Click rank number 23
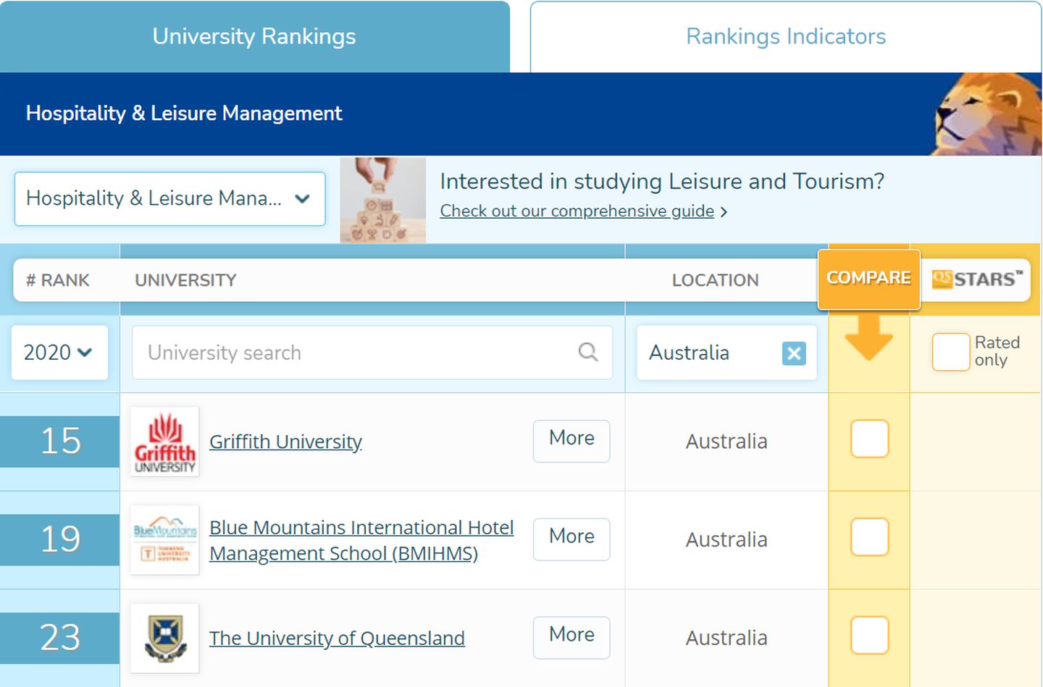This screenshot has width=1043, height=687. click(x=60, y=638)
